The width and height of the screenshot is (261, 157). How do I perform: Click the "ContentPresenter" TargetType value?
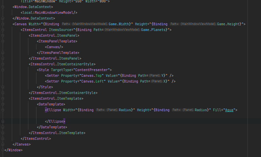[x=92, y=70]
